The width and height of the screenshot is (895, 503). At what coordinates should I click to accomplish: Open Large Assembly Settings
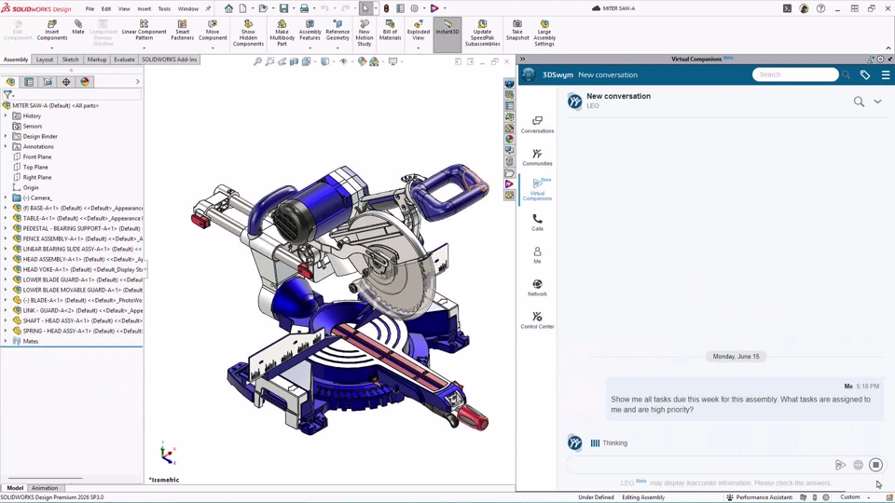[x=544, y=34]
